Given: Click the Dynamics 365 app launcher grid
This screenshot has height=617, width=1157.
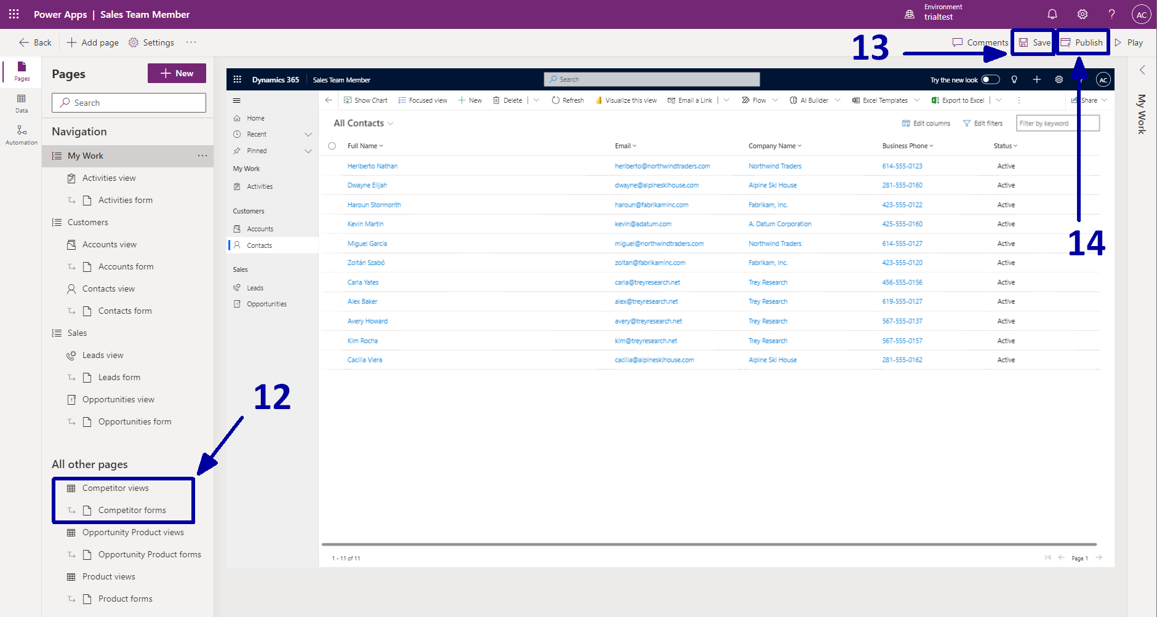Looking at the screenshot, I should click(x=238, y=79).
